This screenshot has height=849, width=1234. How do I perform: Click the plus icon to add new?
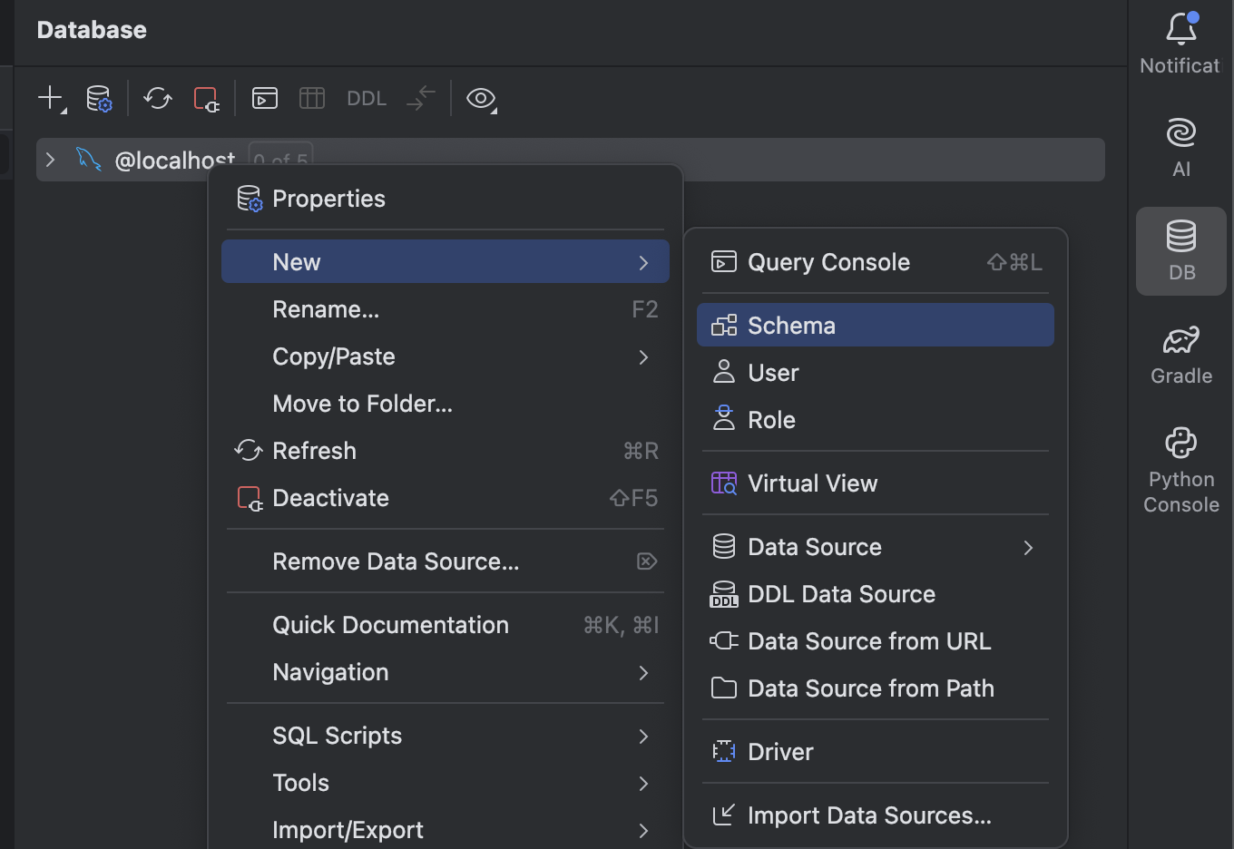[51, 98]
